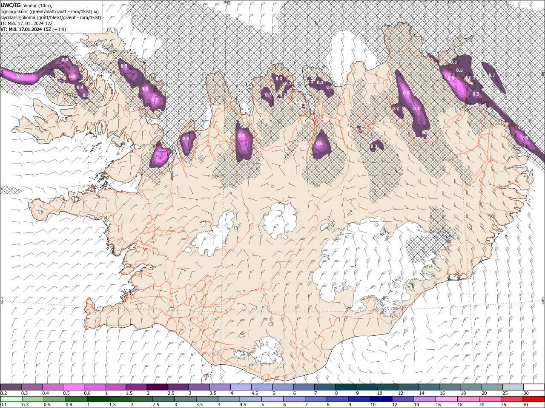
Task: Click the 'VT: Mið. 17.01.2024 15Z (+3 h)' line
Action: click(33, 29)
